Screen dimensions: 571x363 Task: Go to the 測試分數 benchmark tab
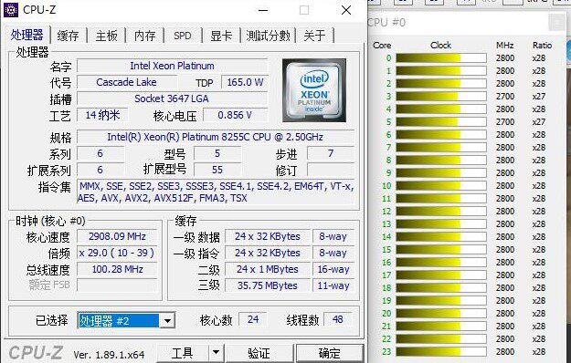(x=268, y=36)
